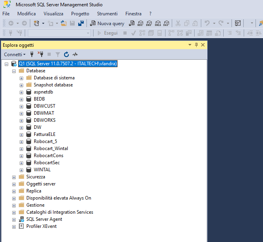Image resolution: width=263 pixels, height=242 pixels.
Task: Select the RobocartCons database
Action: (48, 156)
